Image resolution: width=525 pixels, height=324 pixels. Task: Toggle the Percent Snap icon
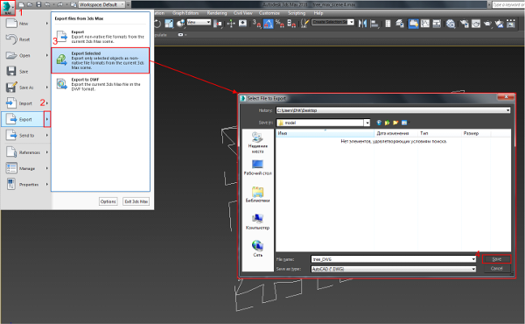(280, 24)
